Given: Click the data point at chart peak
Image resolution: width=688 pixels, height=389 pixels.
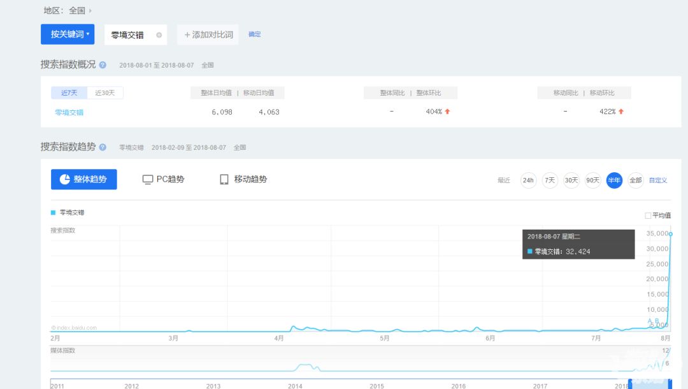Looking at the screenshot, I should (670, 234).
